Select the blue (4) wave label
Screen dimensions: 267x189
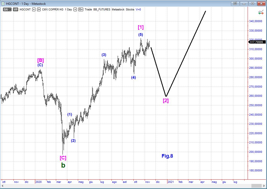click(x=133, y=77)
